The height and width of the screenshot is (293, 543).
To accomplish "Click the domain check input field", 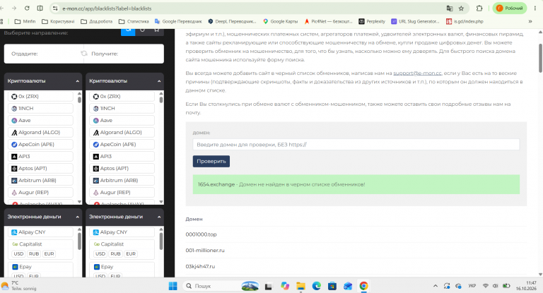I will pyautogui.click(x=356, y=145).
